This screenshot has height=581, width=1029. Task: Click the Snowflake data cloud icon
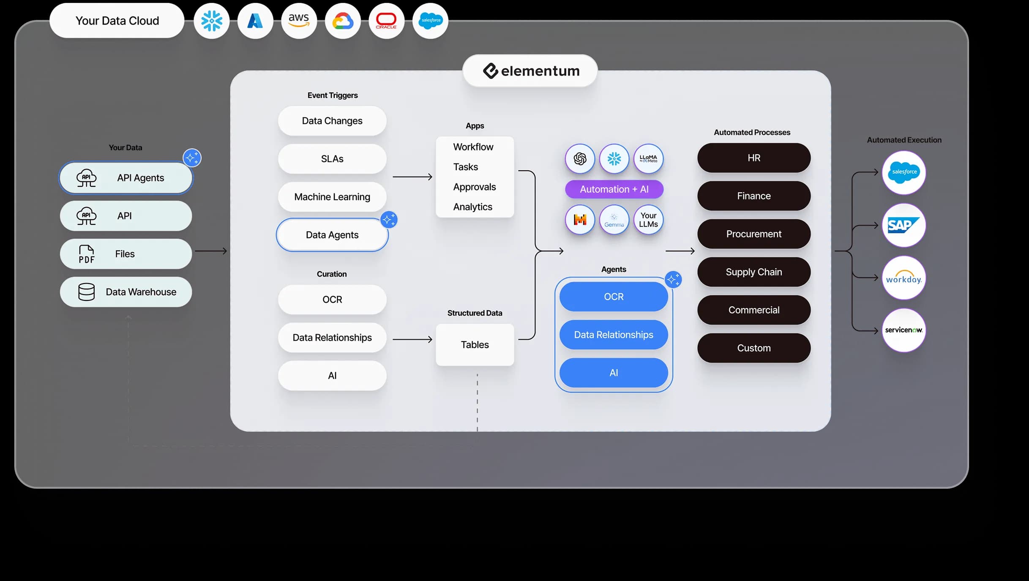pos(211,20)
